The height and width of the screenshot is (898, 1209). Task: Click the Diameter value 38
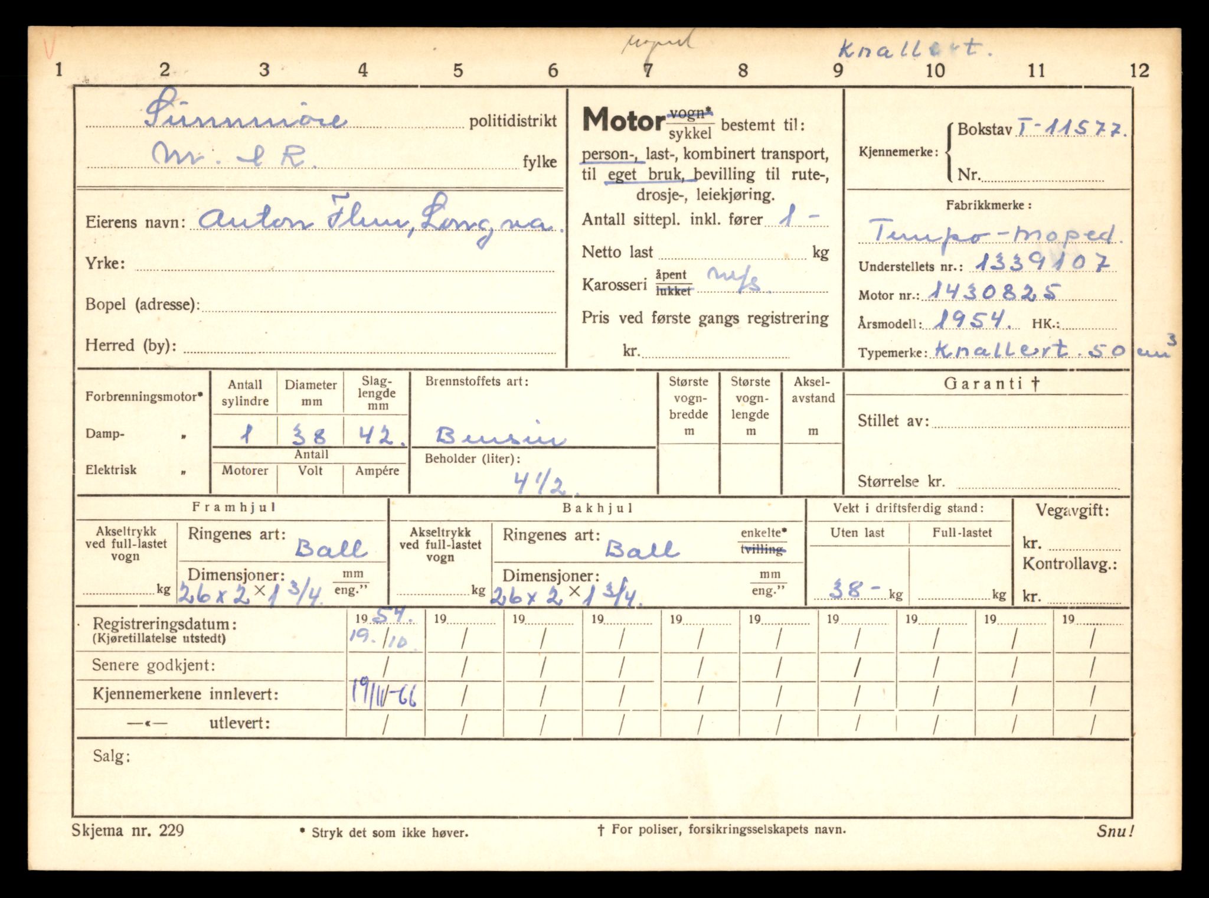pos(311,436)
